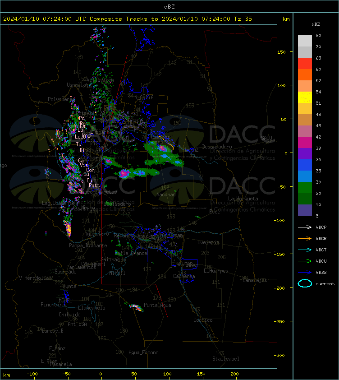Viewport: 339px width, 380px height.
Task: Click the -200 tick on the vertical axis
Action: pos(279,287)
